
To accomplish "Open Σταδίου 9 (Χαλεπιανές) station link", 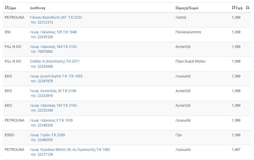I will point(55,61).
